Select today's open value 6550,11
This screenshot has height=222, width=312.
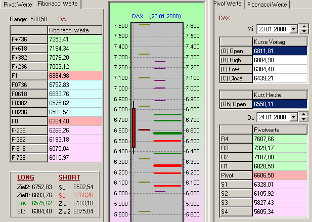[280, 104]
